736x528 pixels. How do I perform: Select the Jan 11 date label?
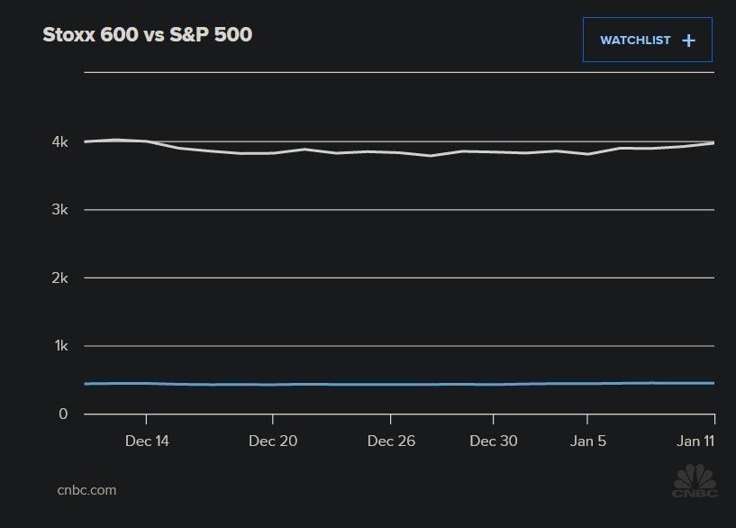(695, 441)
